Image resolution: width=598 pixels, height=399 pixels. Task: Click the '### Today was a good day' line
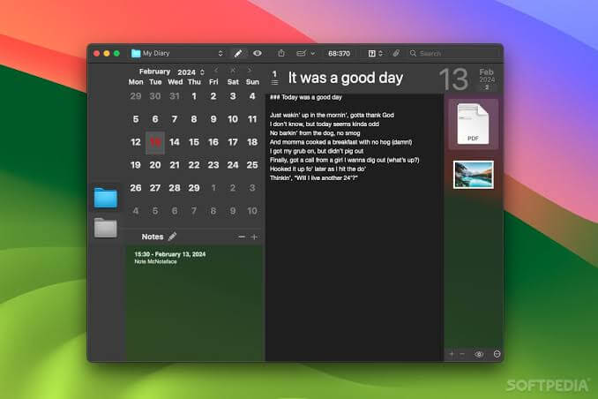306,97
